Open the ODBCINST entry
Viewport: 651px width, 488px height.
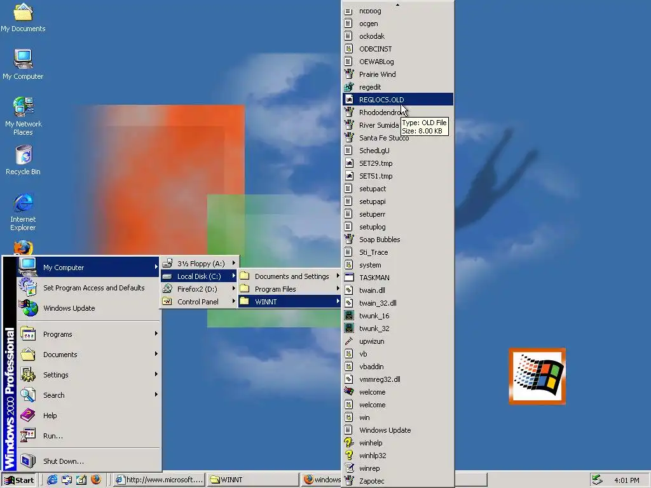(398, 49)
